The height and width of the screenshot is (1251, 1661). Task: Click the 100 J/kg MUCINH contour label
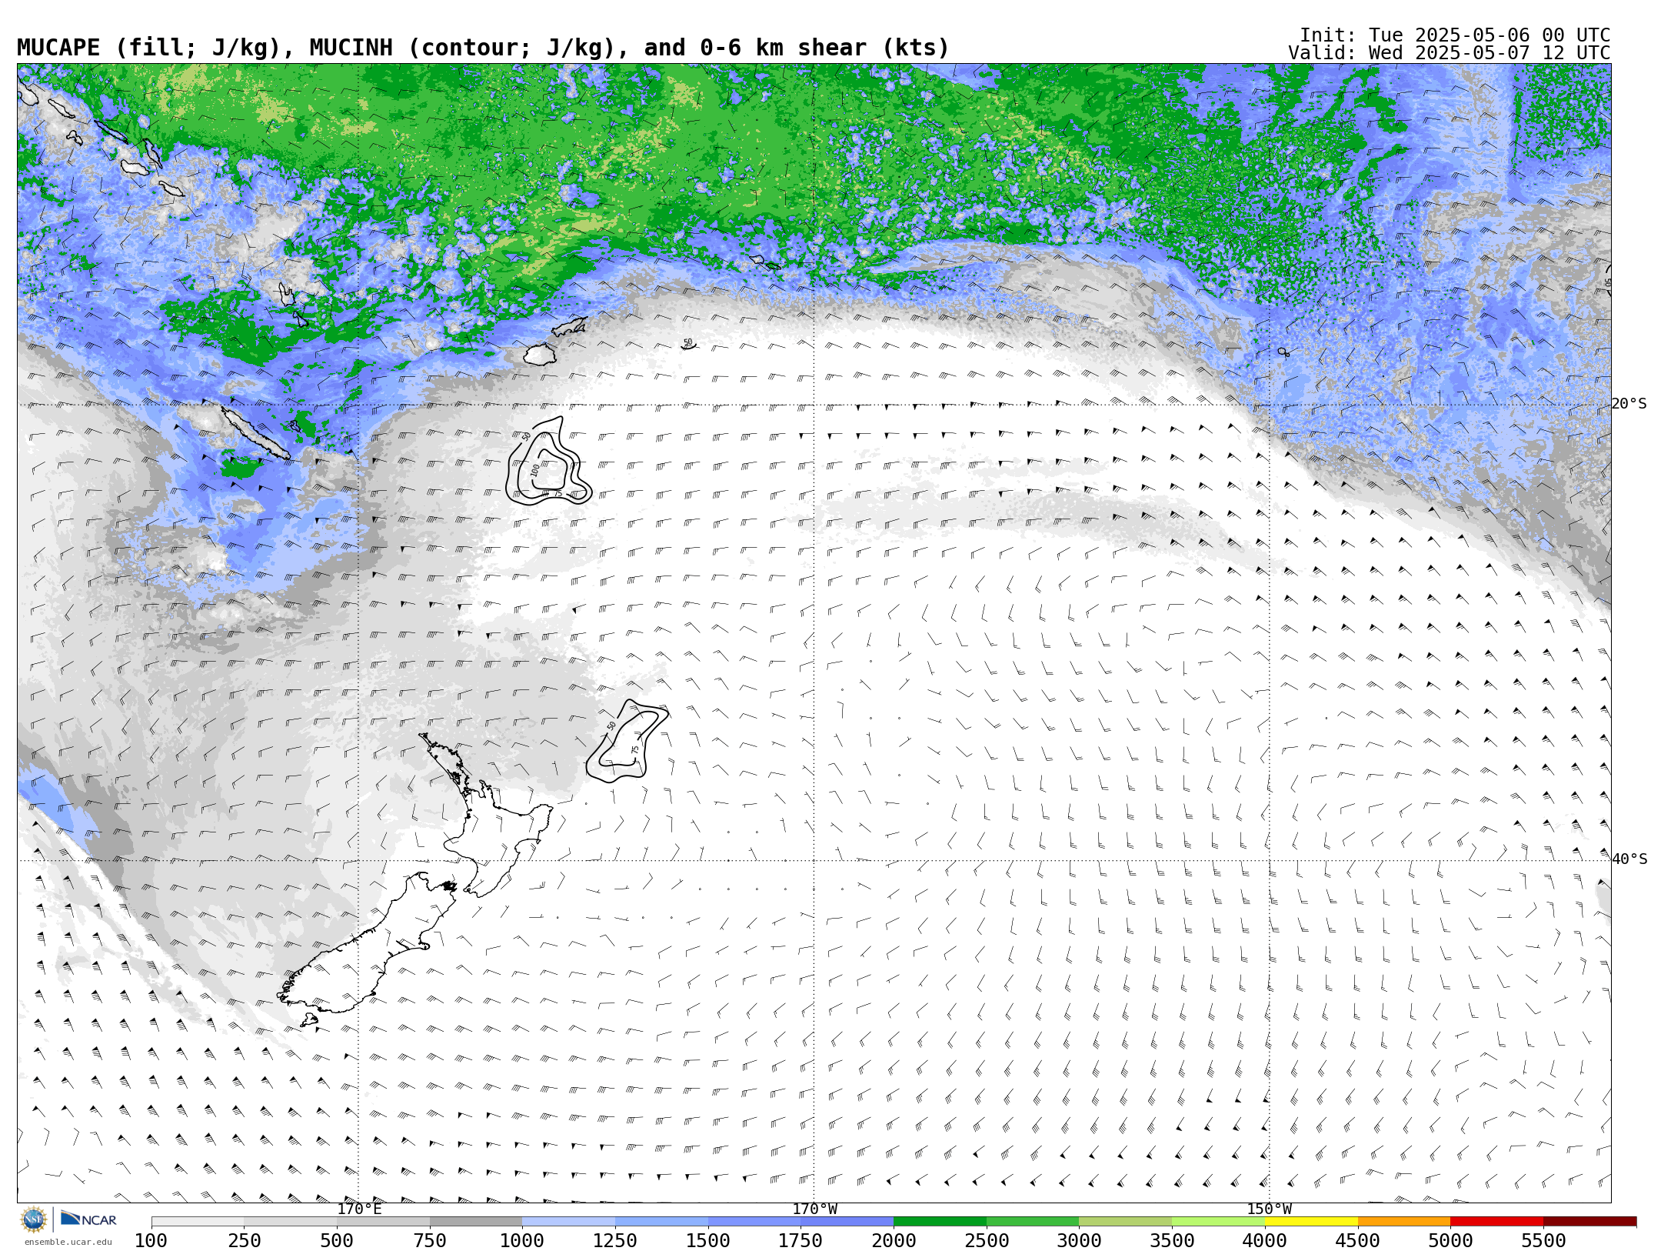click(x=535, y=469)
